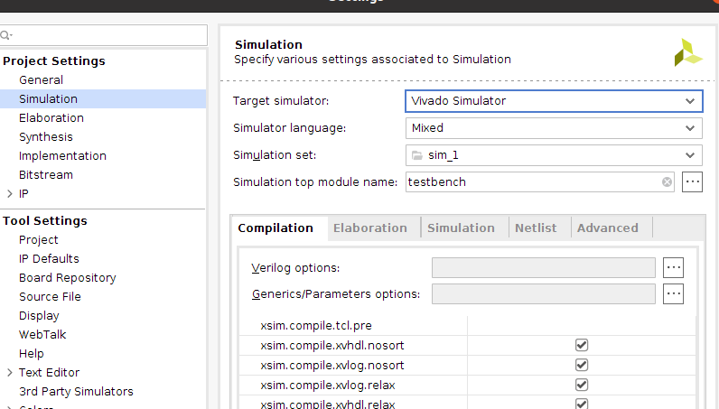Select Board Repository under Tool Settings
This screenshot has width=719, height=409.
pos(68,278)
